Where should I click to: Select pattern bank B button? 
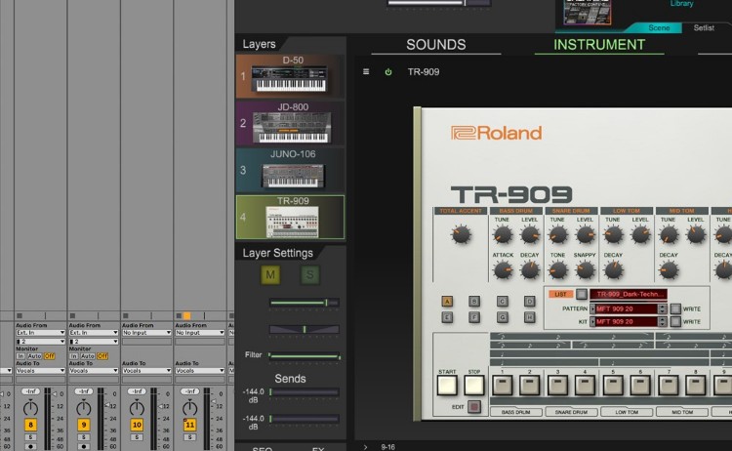474,301
